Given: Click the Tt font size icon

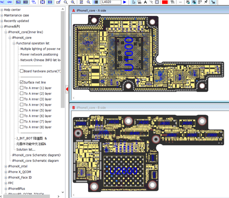Looking at the screenshot, I should coord(173,2).
